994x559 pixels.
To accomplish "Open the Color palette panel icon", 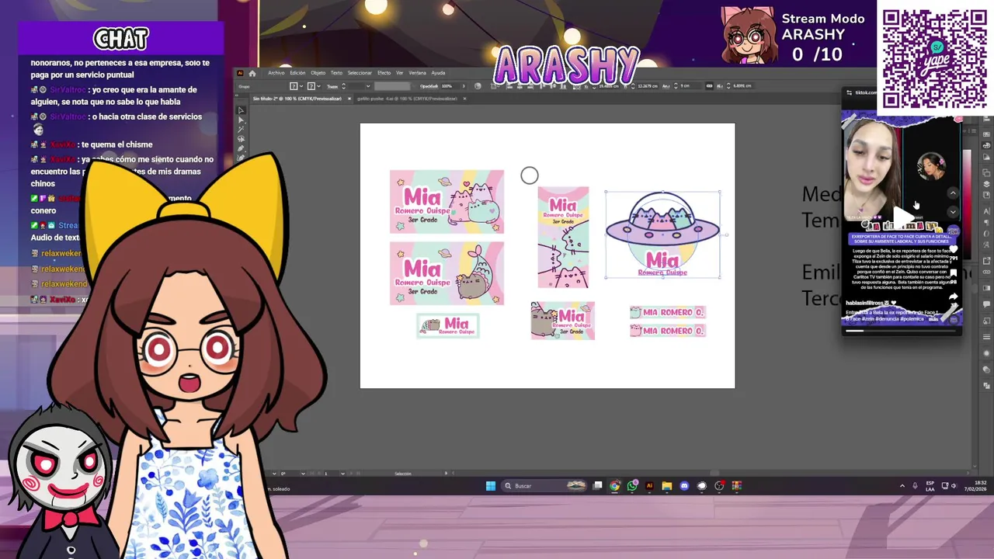I will pyautogui.click(x=986, y=144).
